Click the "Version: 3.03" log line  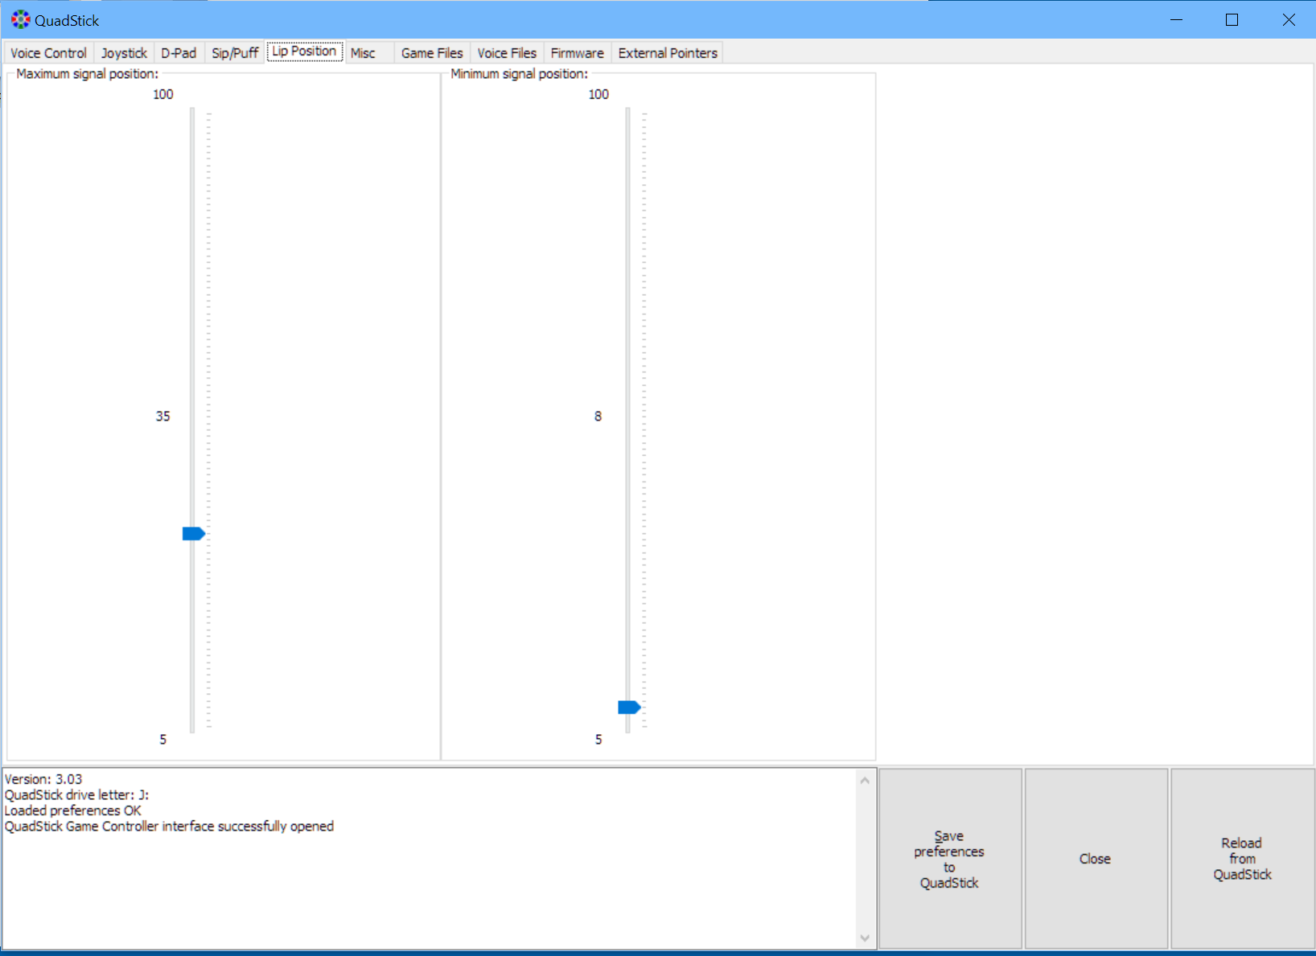click(x=43, y=779)
